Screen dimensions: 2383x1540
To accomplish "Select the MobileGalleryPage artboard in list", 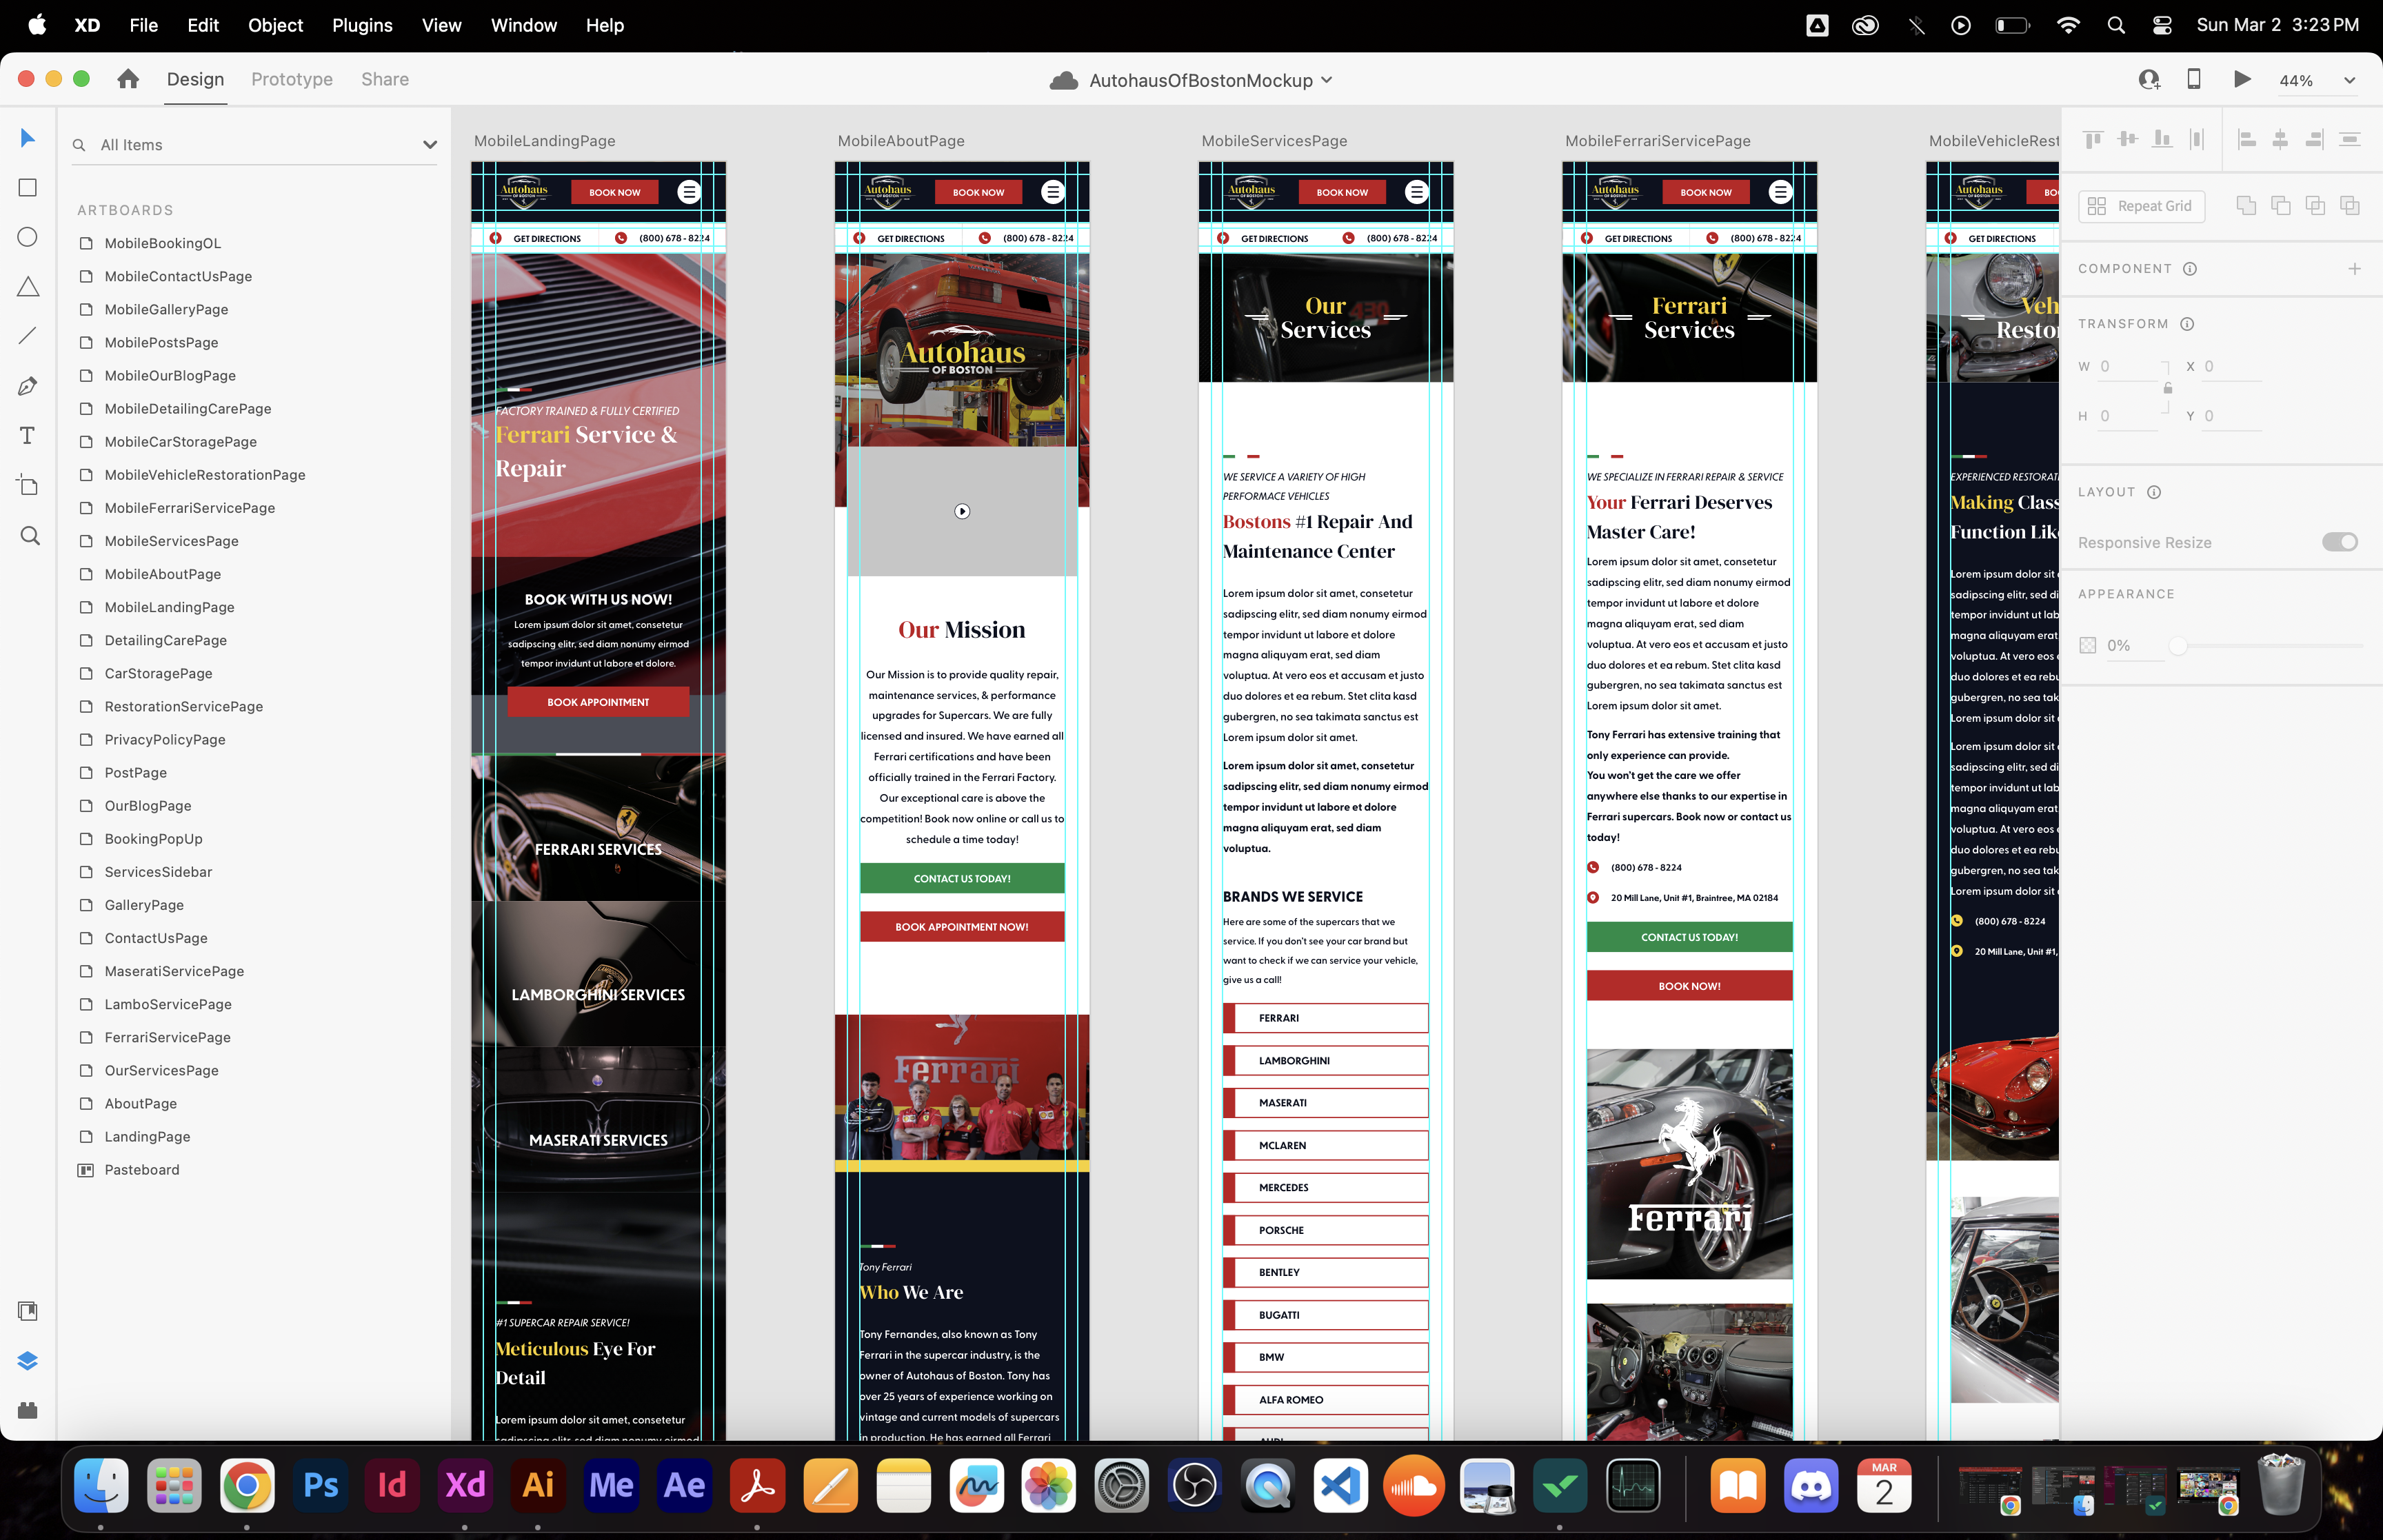I will click(166, 309).
